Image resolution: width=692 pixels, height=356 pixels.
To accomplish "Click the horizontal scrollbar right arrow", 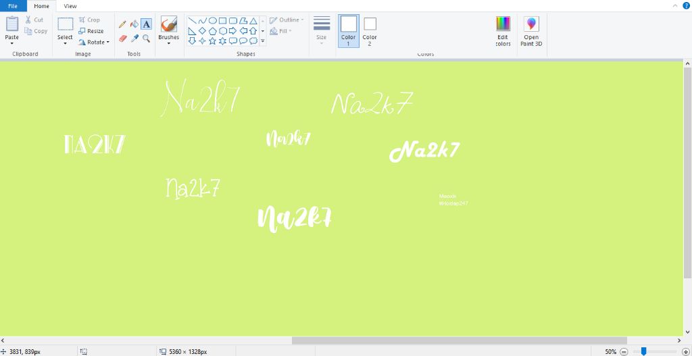I will [679, 340].
